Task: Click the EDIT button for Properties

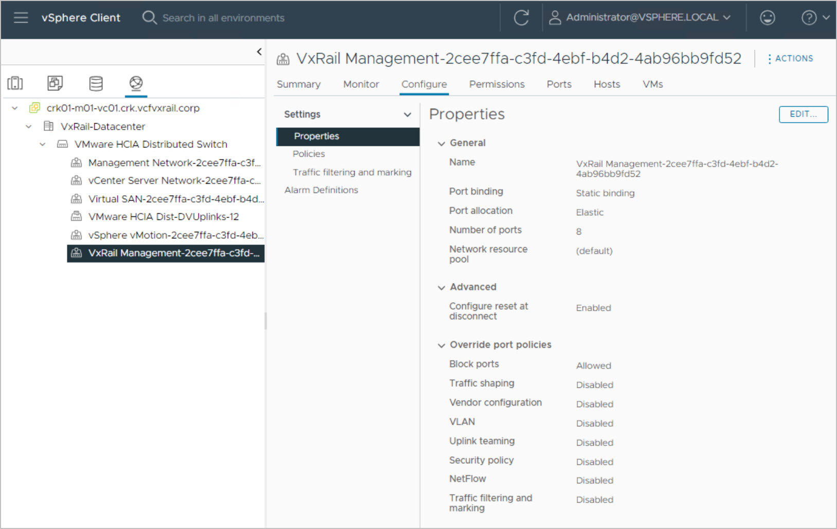Action: (x=803, y=114)
